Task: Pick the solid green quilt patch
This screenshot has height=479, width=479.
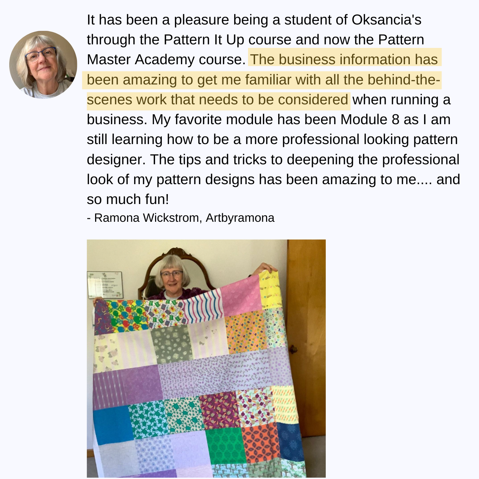Action: pyautogui.click(x=226, y=446)
